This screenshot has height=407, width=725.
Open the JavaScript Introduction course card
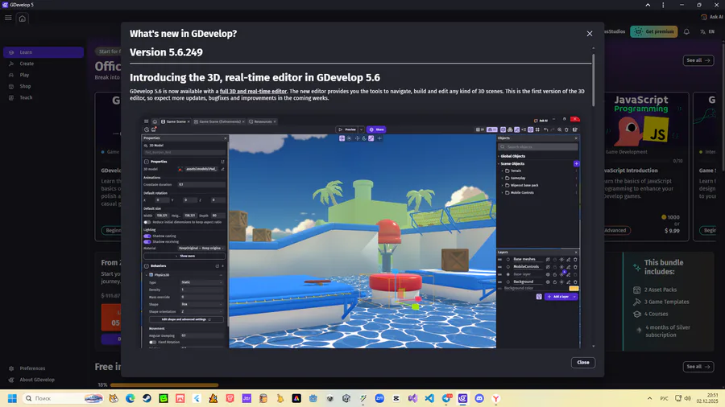[x=646, y=166]
